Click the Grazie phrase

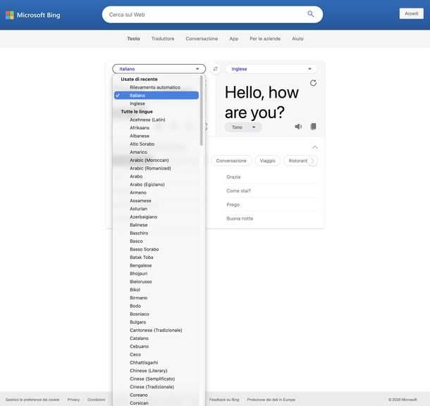(233, 177)
